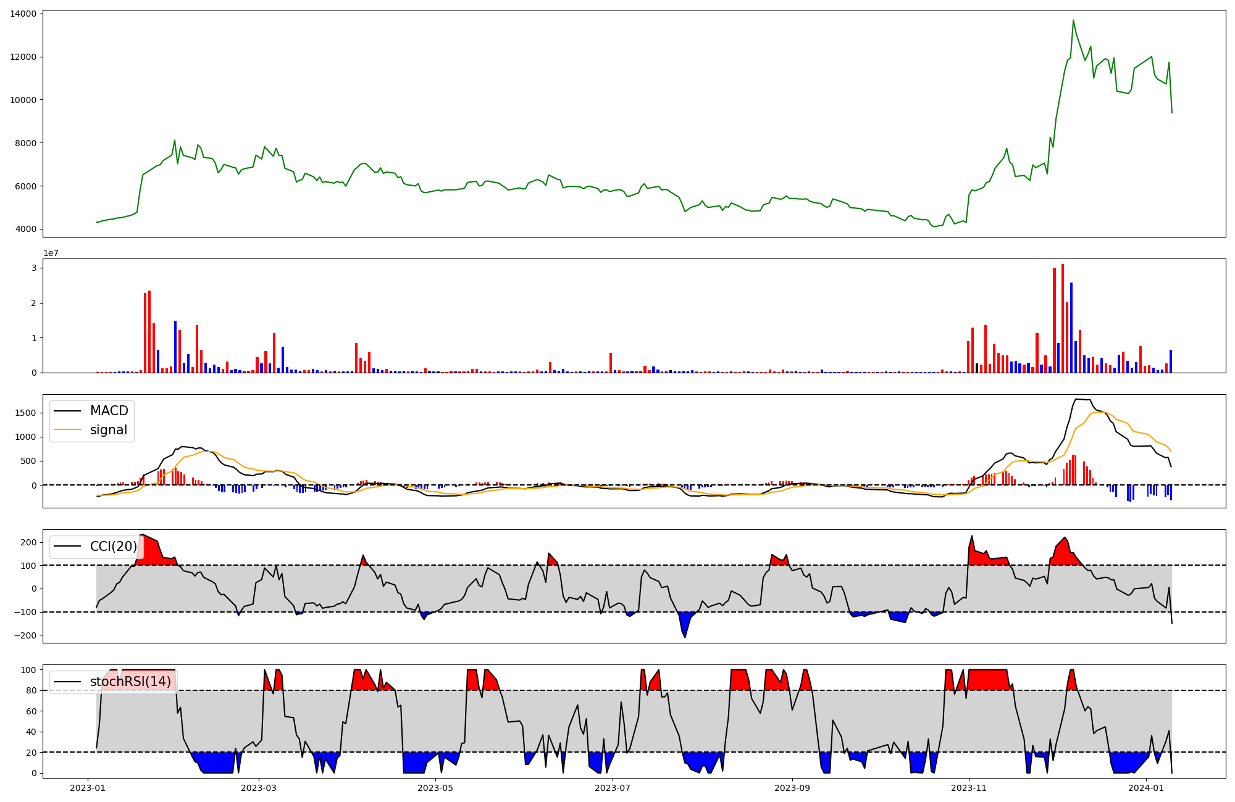Select the signal legend text

tap(108, 430)
